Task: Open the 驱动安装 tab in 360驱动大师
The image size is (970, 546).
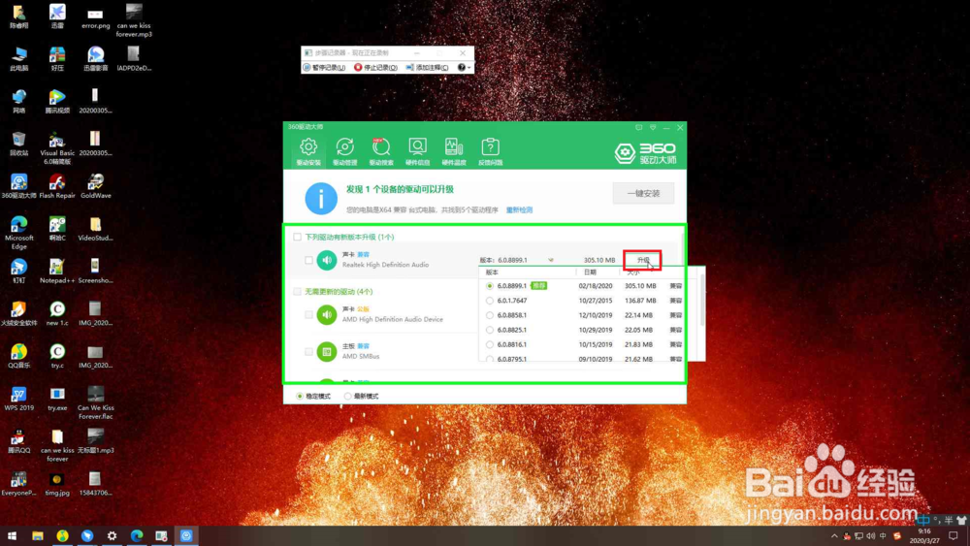Action: coord(308,152)
